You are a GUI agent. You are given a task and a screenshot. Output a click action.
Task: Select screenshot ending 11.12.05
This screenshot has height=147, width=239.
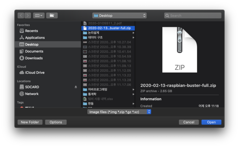tap(108, 71)
